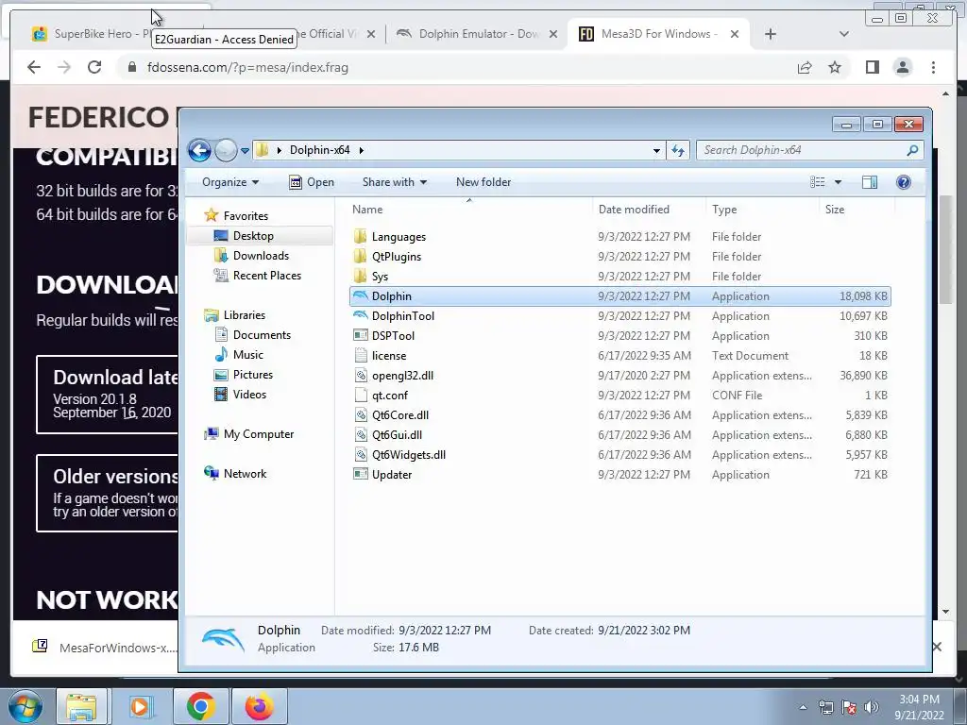Select the Sys folder icon
967x725 pixels.
pos(360,277)
